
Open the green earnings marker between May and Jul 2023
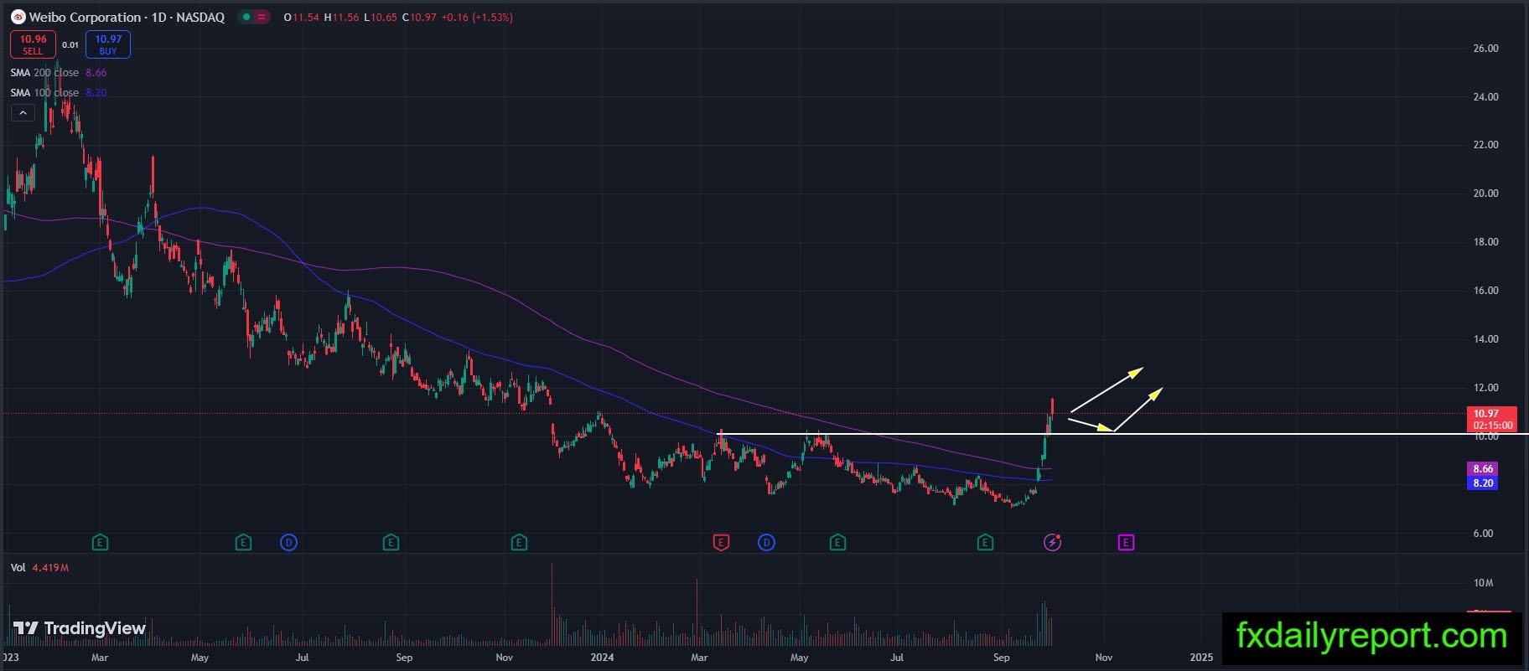[x=243, y=543]
